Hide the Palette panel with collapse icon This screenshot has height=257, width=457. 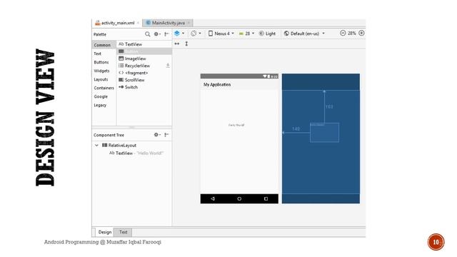(x=166, y=34)
